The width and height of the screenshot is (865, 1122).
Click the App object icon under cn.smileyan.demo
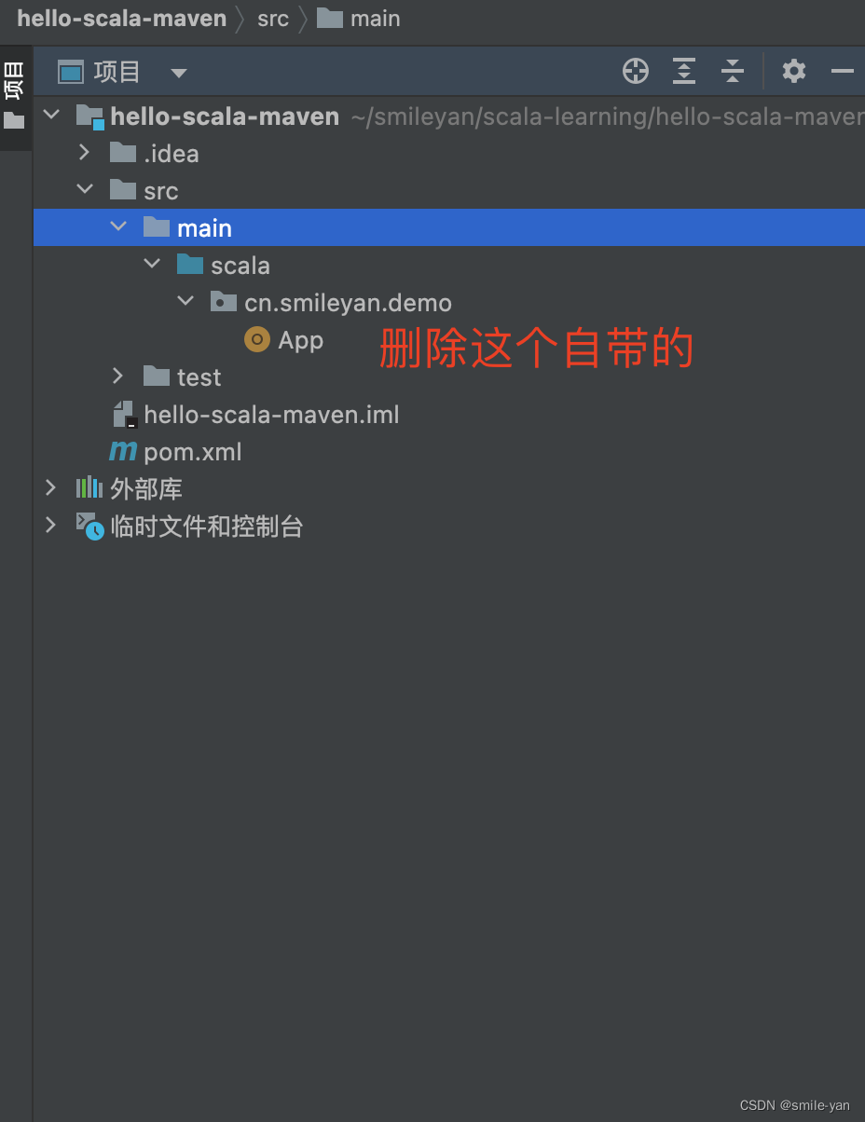[255, 339]
